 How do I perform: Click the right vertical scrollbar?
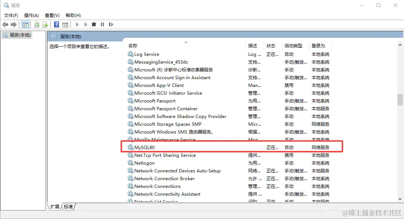tap(401, 100)
